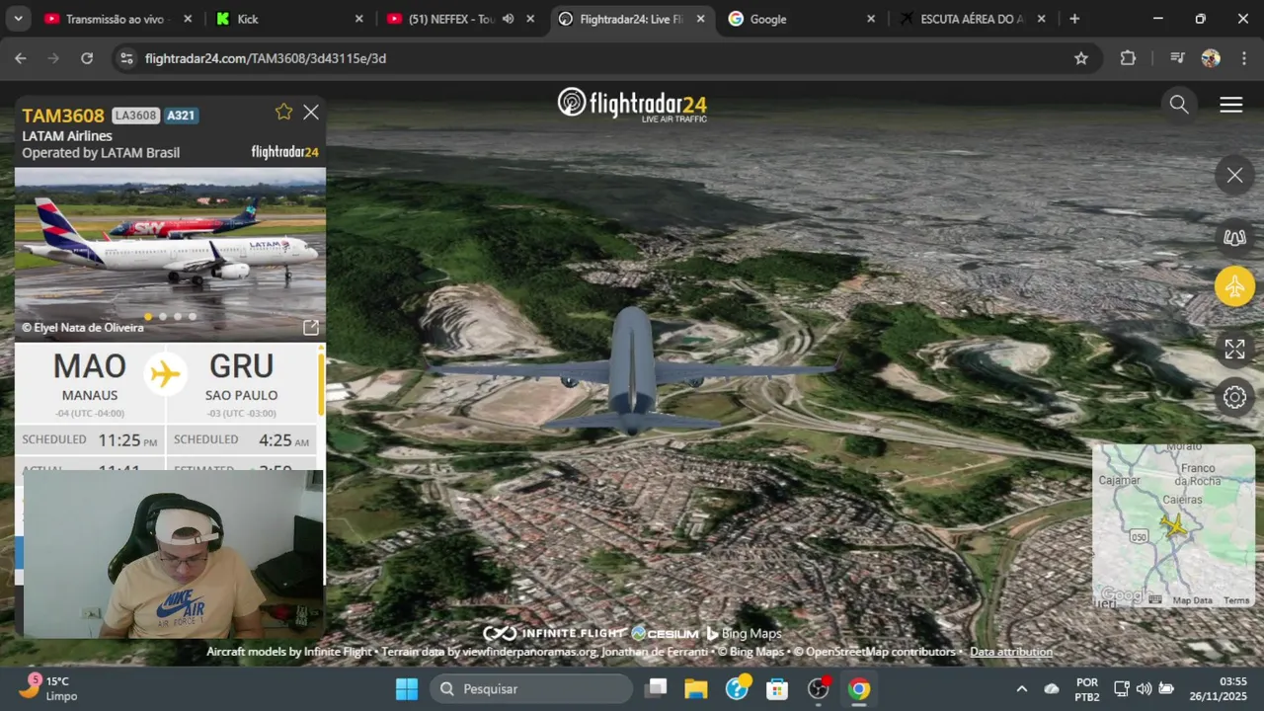Open the Chrome profile avatar
The image size is (1264, 711).
pos(1211,58)
